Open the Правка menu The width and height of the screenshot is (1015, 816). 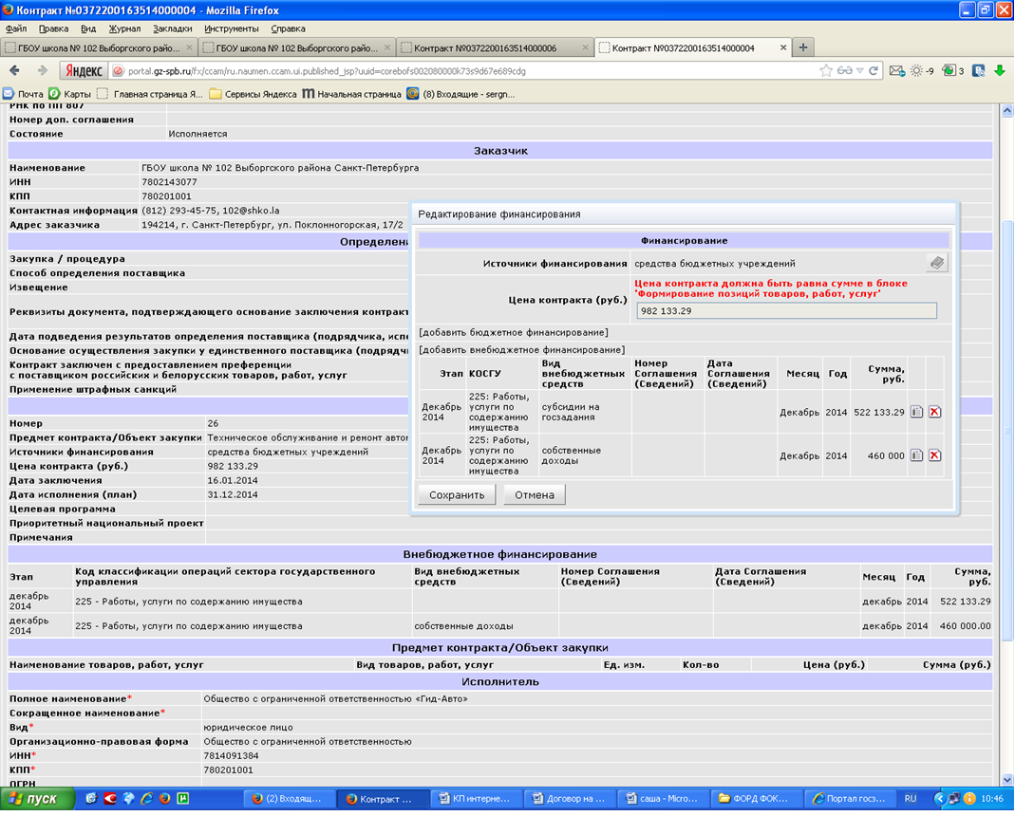(x=53, y=28)
